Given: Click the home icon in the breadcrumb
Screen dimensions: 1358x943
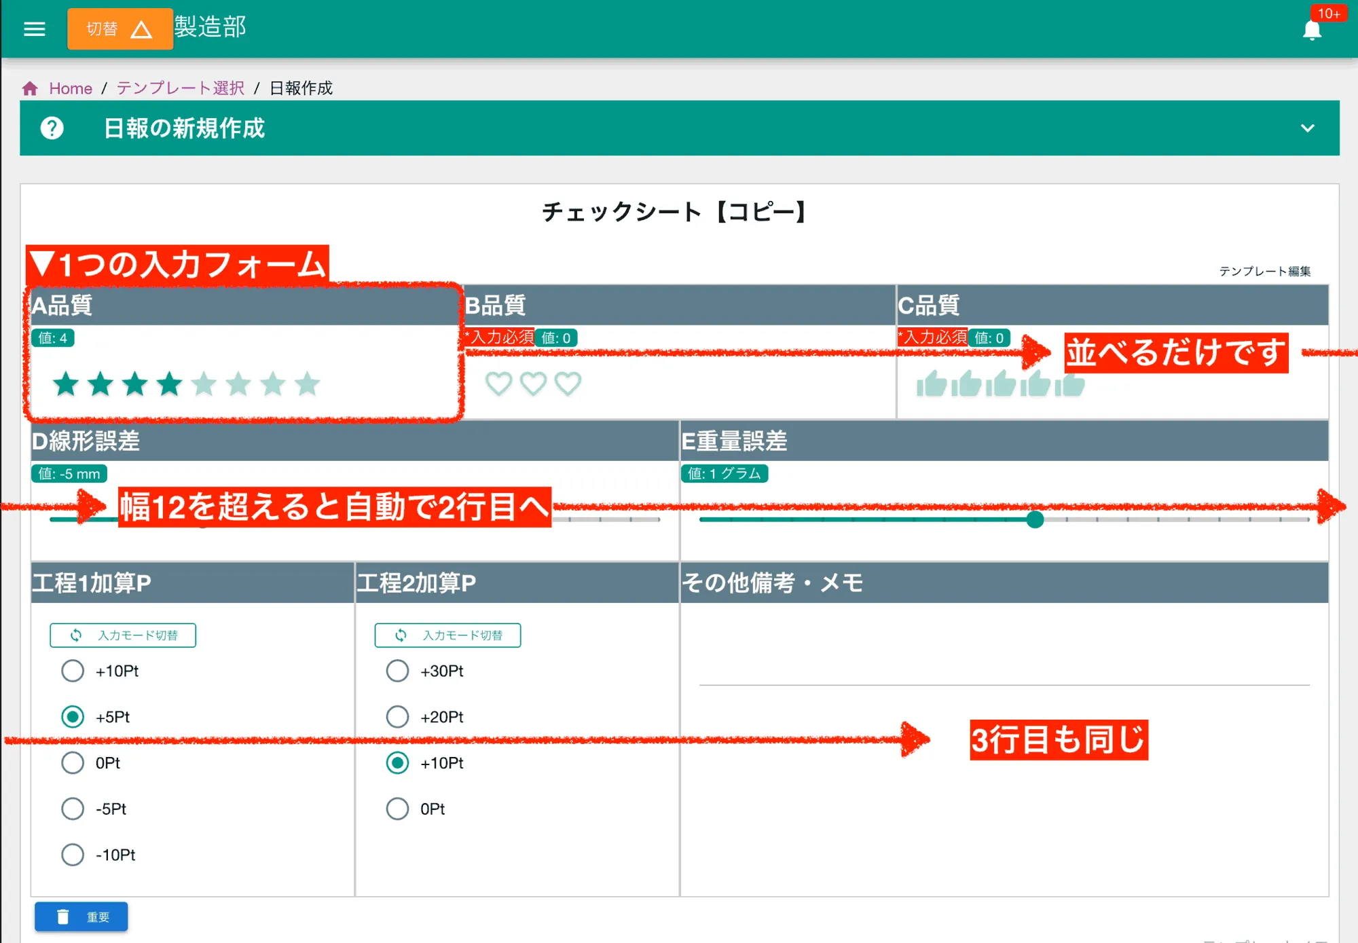Looking at the screenshot, I should point(30,88).
